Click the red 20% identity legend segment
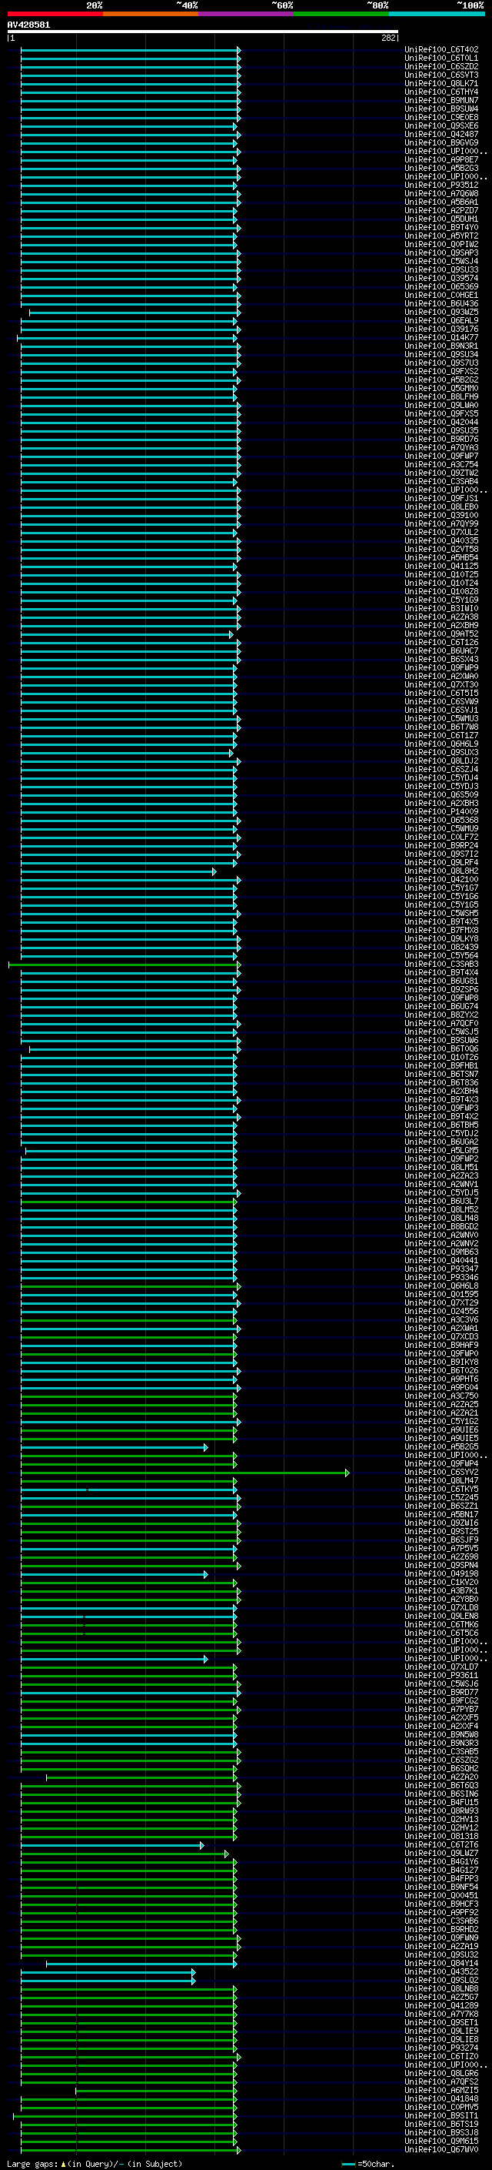Viewport: 492px width, 2170px height. pos(55,14)
